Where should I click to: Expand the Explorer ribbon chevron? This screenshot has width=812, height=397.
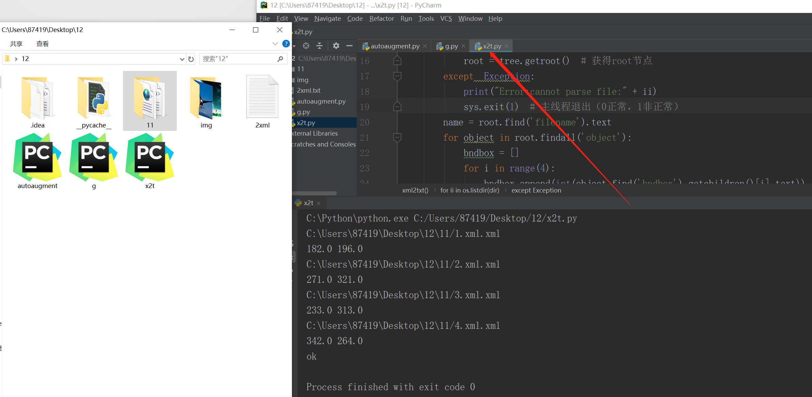click(275, 44)
